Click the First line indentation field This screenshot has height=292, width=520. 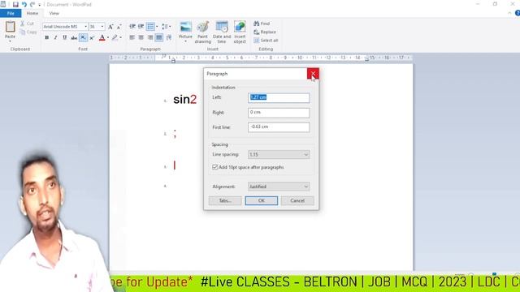pos(279,127)
